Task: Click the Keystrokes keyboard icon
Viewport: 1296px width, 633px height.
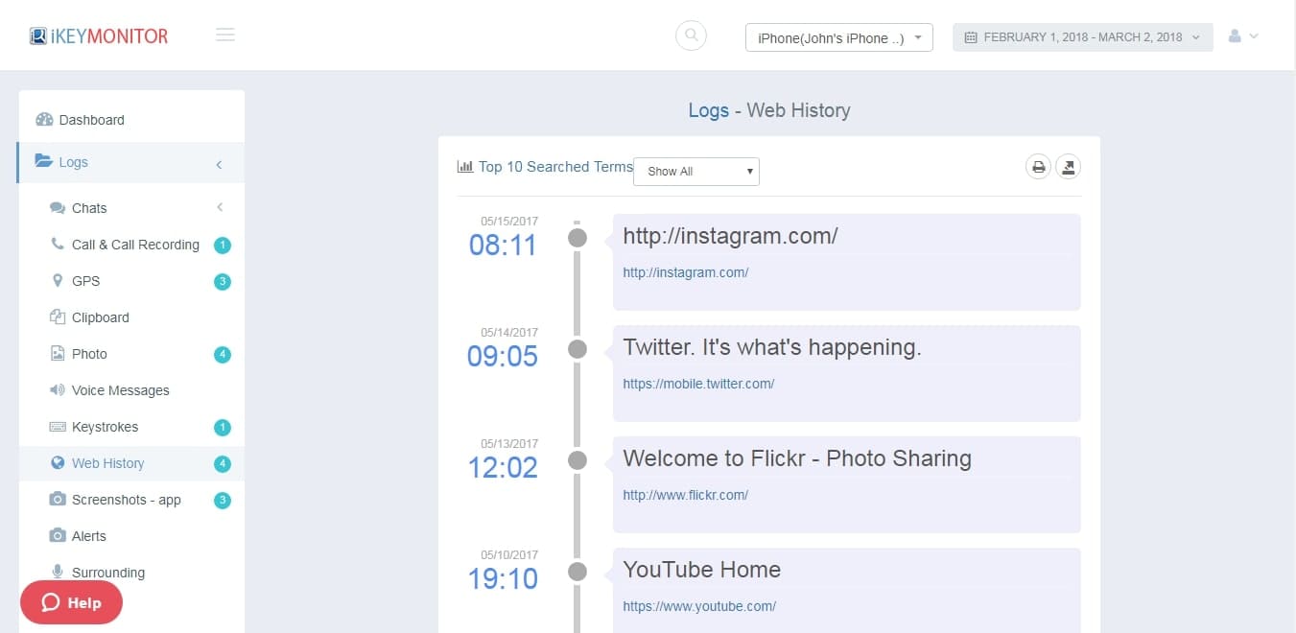Action: click(57, 426)
